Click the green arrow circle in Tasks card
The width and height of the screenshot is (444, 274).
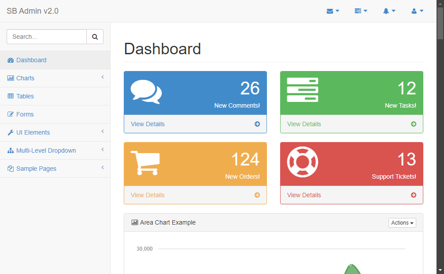tap(414, 124)
